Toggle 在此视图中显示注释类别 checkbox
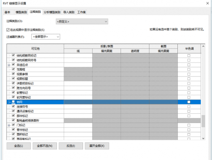 8,30
